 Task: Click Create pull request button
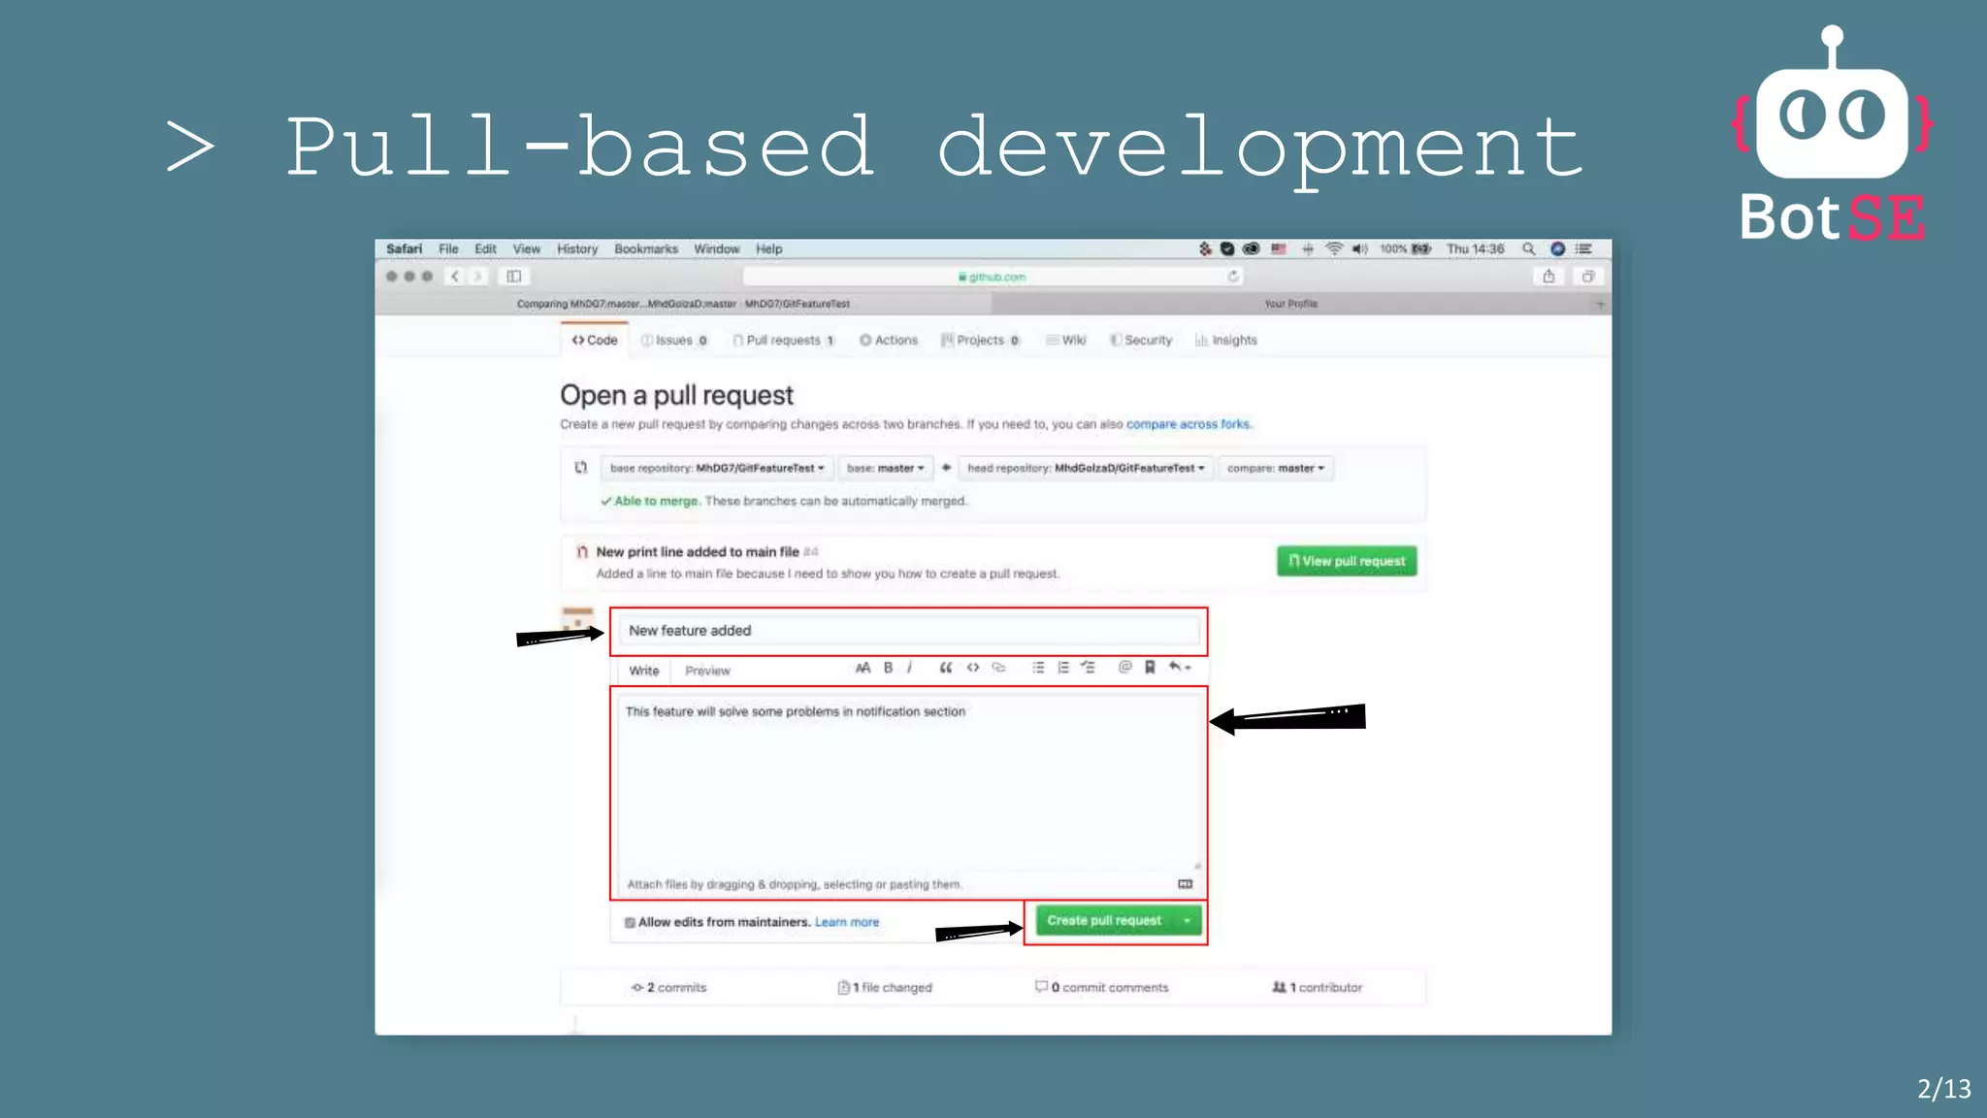point(1104,921)
